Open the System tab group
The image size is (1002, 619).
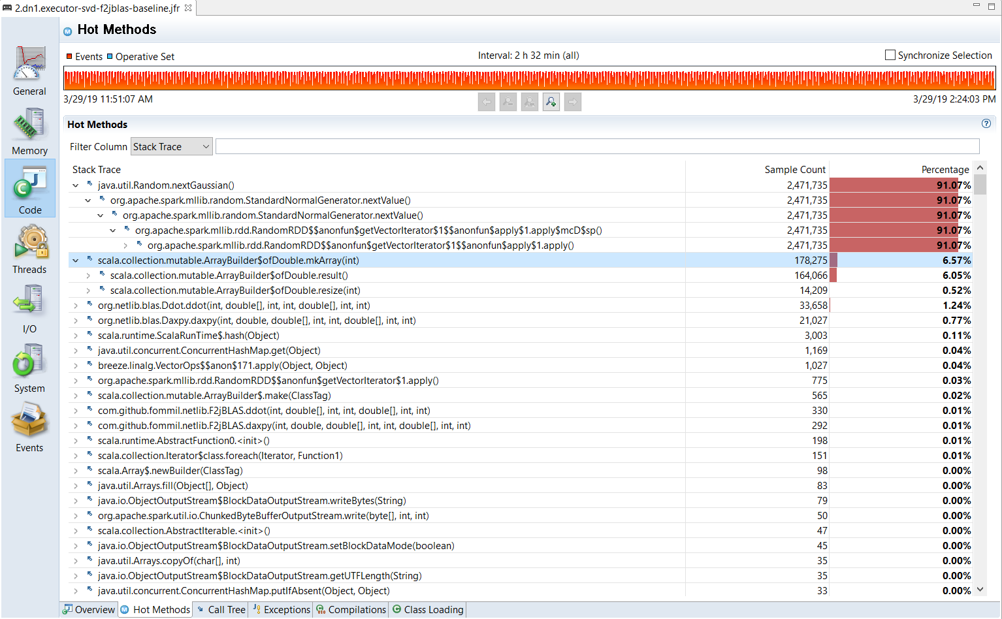tap(30, 368)
